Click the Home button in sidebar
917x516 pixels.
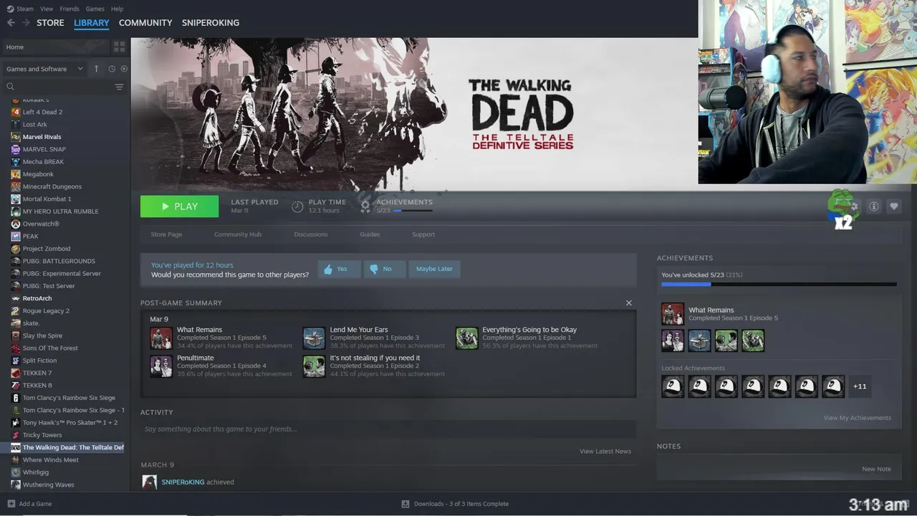coord(56,47)
